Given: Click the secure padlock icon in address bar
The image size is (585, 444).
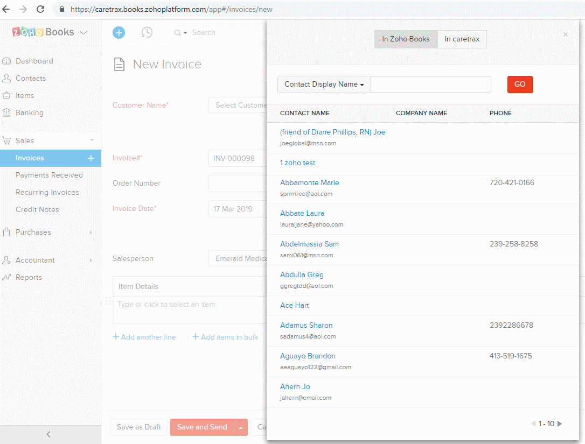Looking at the screenshot, I should (62, 9).
